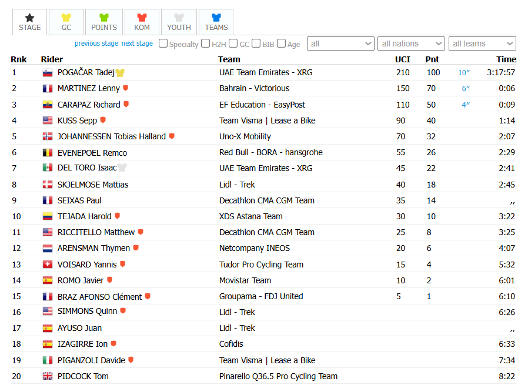The image size is (528, 385).
Task: Open the all teams dropdown
Action: point(482,43)
